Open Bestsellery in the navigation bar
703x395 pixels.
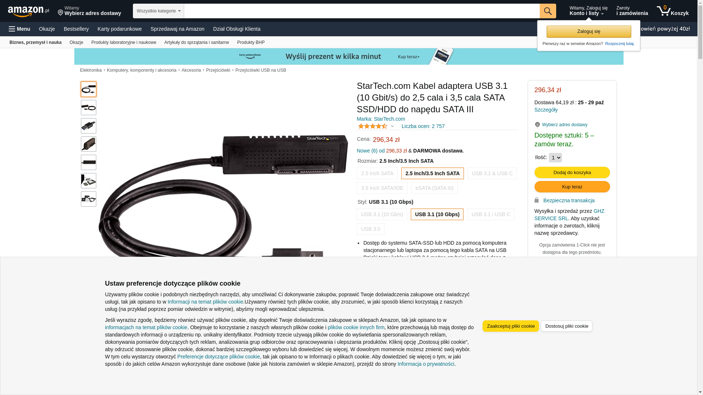(x=76, y=29)
